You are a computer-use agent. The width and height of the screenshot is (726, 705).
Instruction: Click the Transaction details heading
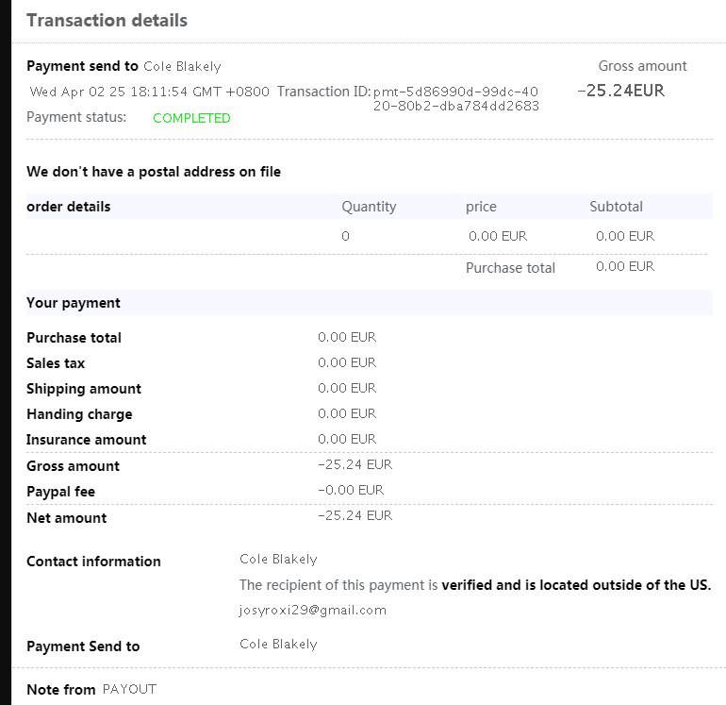point(107,20)
